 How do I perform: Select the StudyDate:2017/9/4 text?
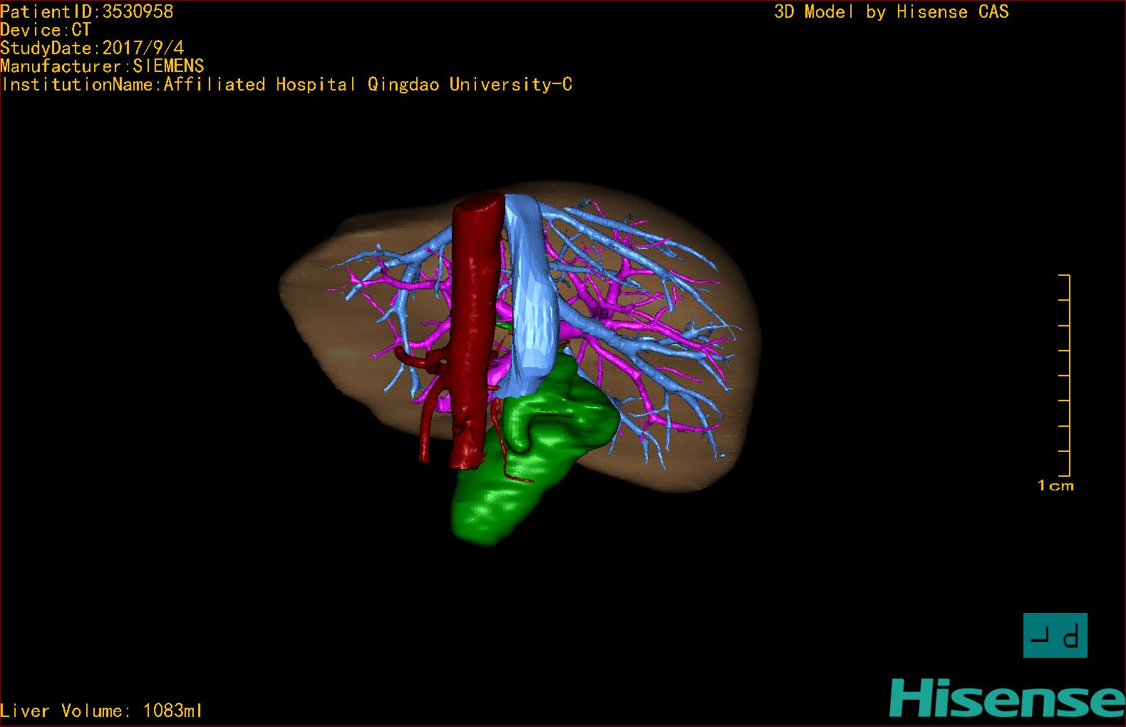click(x=92, y=48)
